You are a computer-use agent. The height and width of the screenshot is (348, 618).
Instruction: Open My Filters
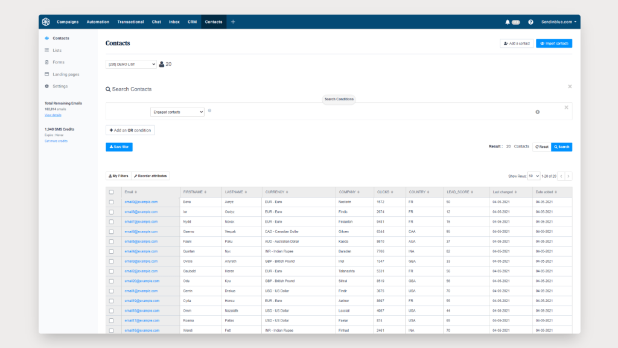click(119, 176)
